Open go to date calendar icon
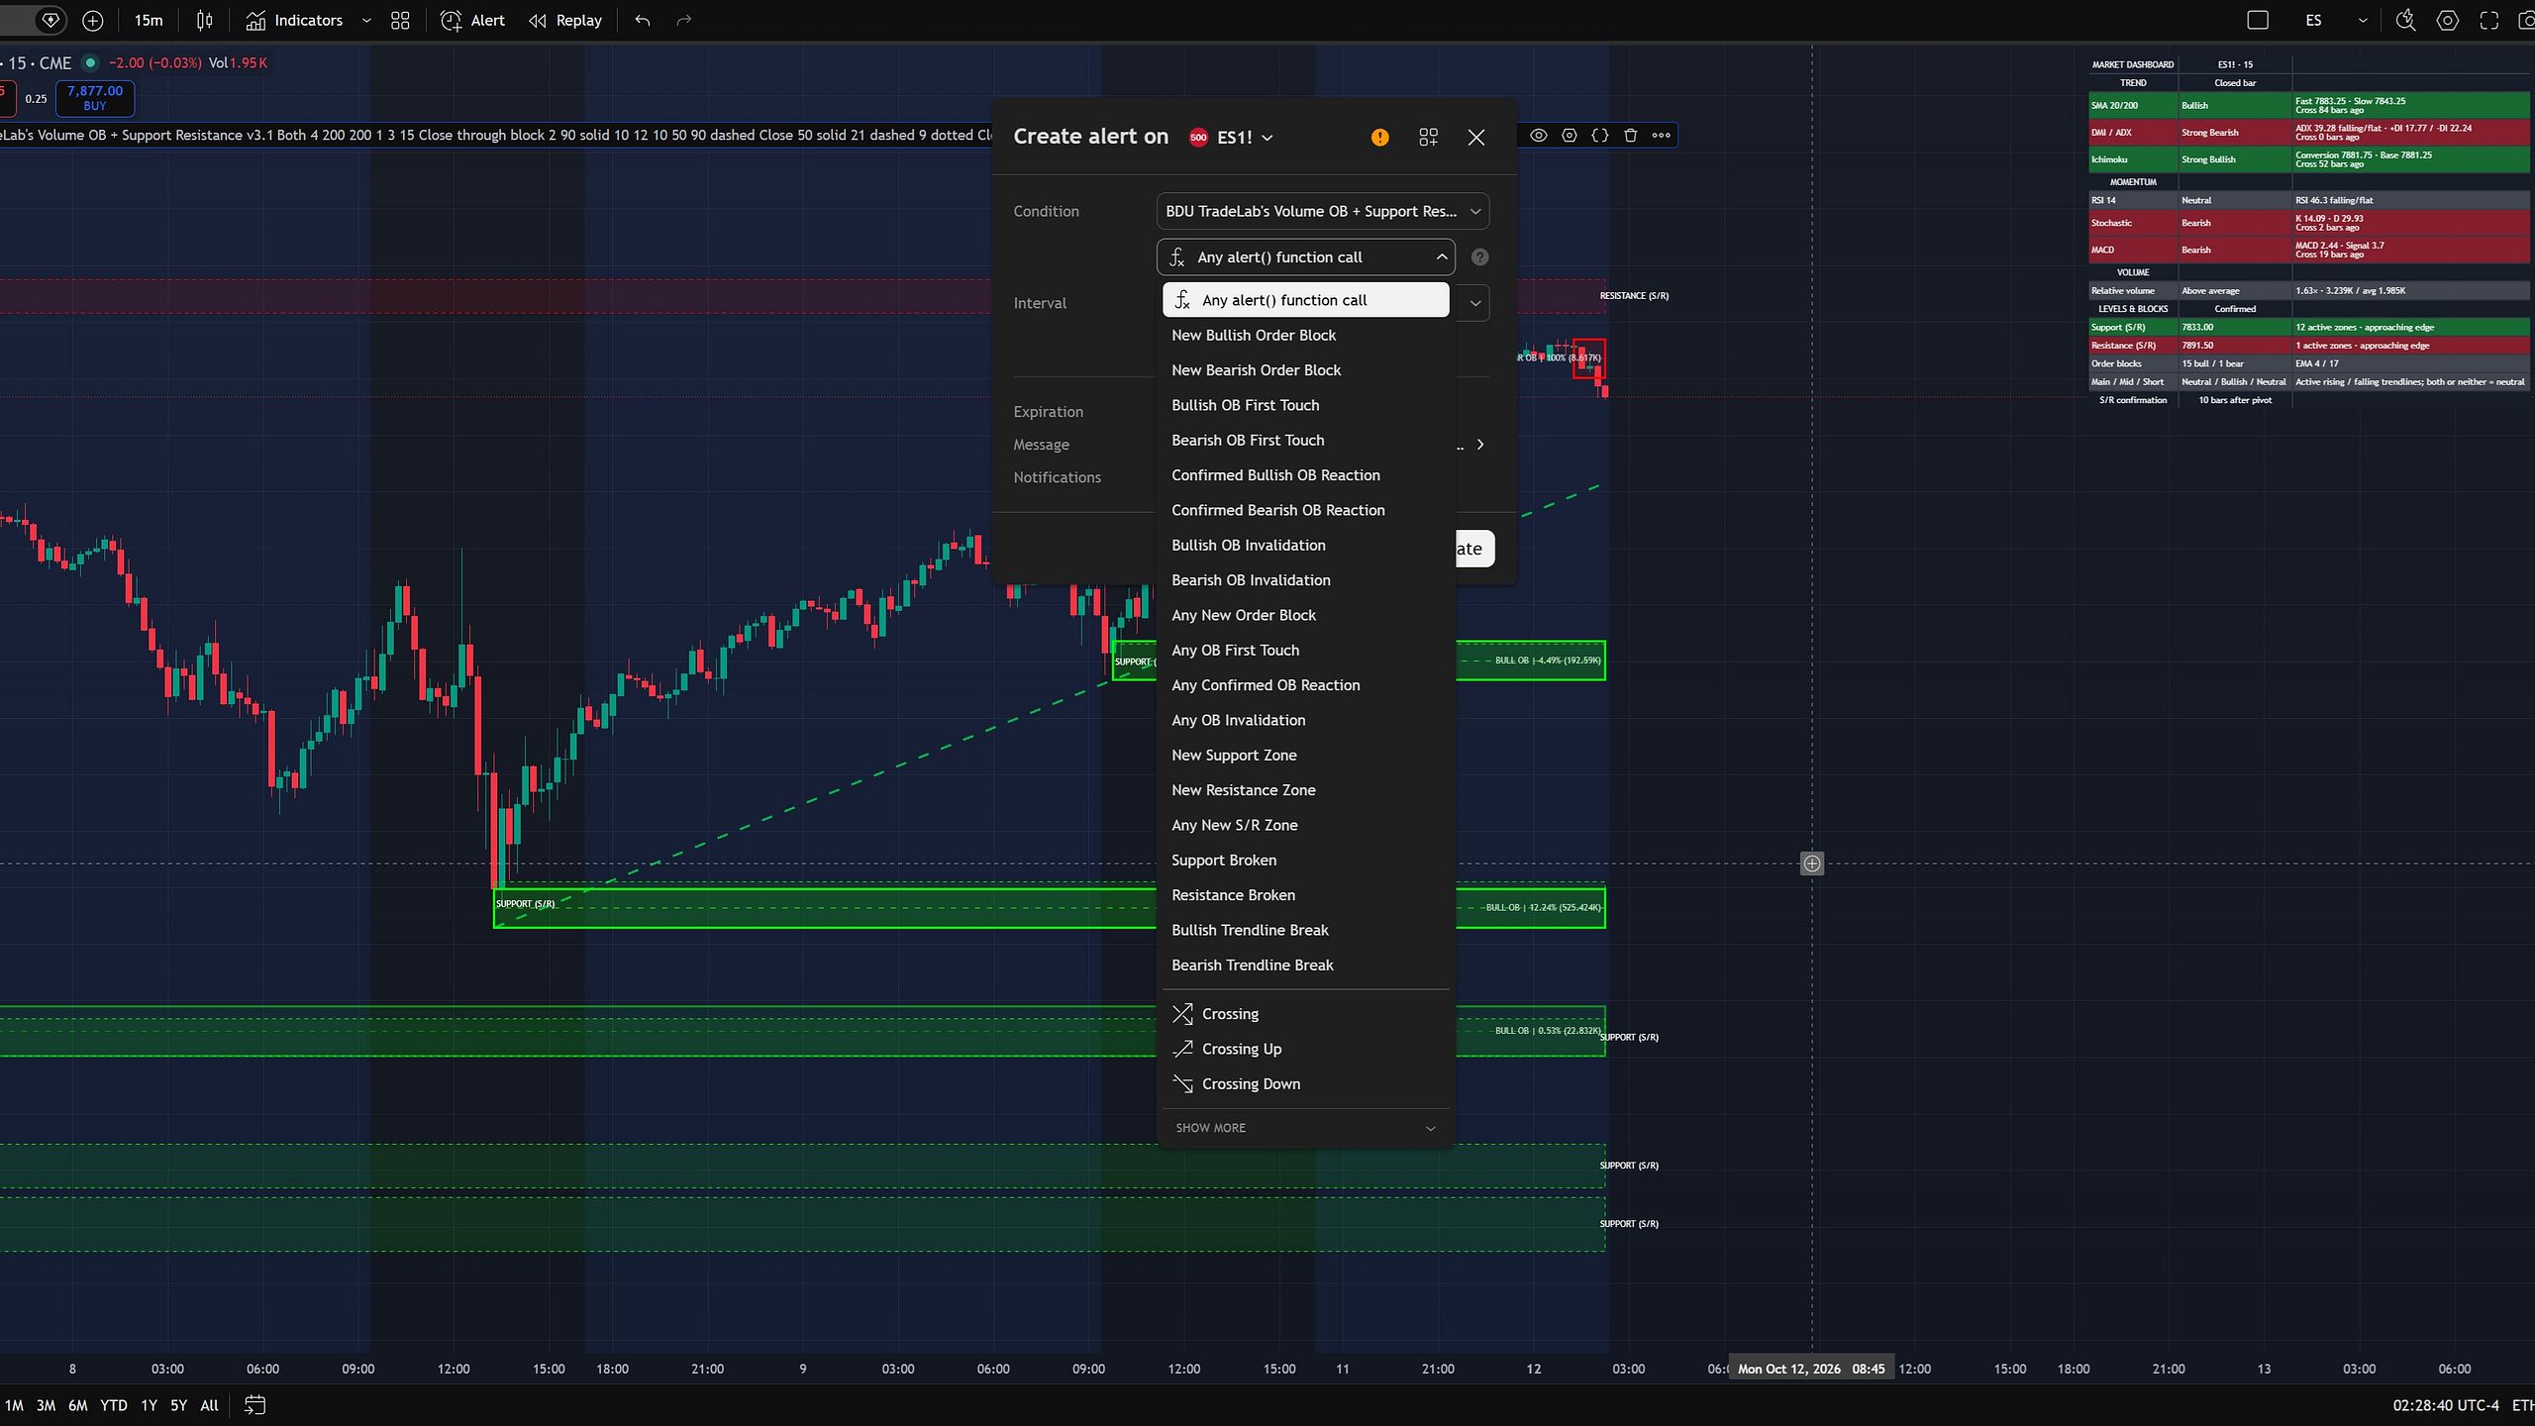2535x1426 pixels. 254,1405
